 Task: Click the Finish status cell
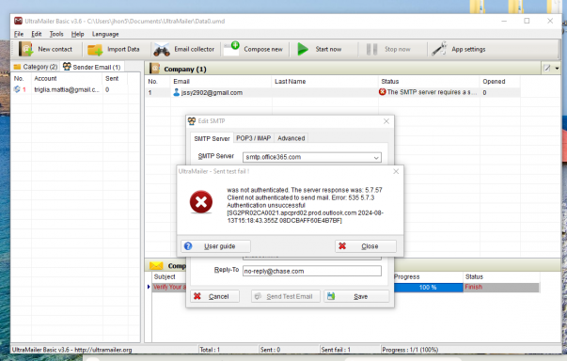501,287
